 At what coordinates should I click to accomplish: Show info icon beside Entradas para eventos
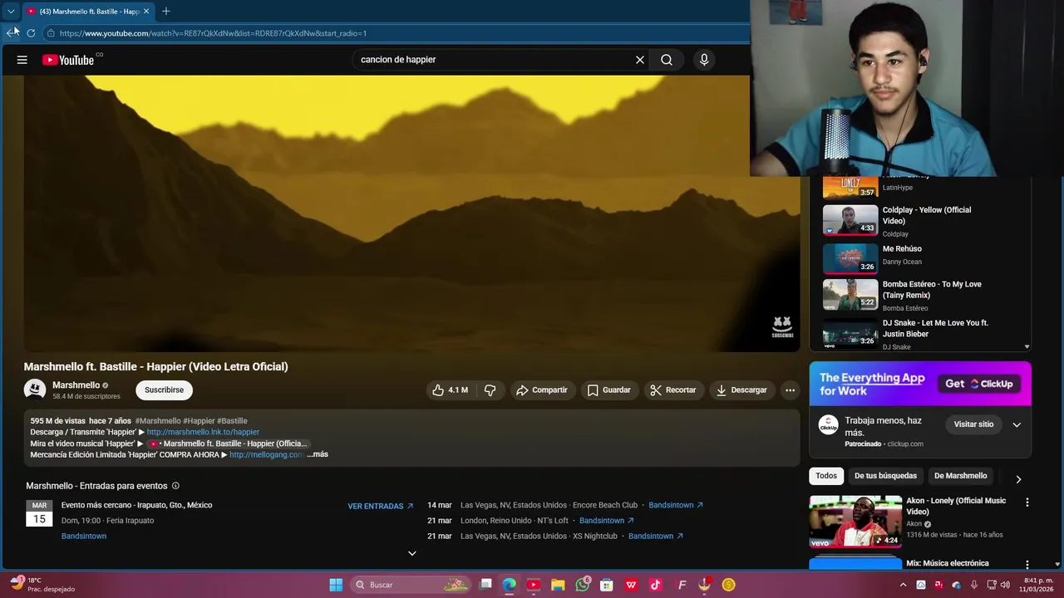point(175,486)
